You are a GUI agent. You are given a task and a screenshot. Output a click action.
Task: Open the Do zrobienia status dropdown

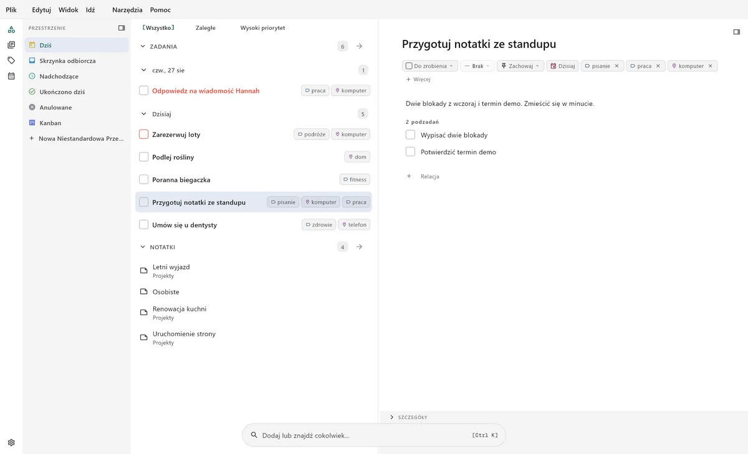click(430, 66)
